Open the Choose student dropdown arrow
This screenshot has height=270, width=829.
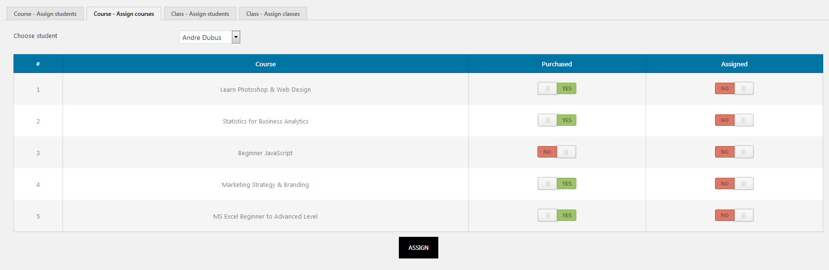tap(236, 37)
